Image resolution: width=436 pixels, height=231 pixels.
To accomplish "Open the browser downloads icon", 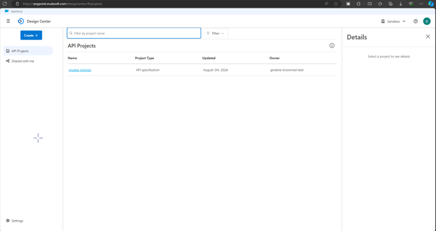I will pos(401,4).
